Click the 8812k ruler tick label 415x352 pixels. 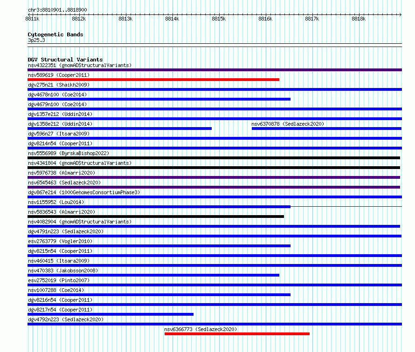click(79, 19)
